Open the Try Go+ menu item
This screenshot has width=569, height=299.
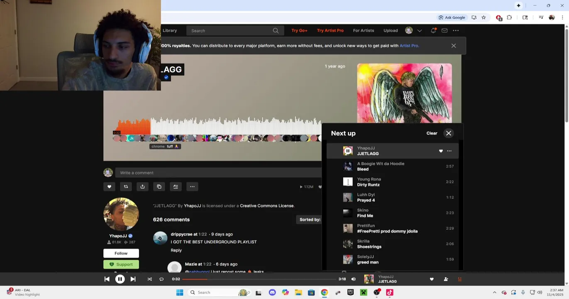click(x=299, y=30)
